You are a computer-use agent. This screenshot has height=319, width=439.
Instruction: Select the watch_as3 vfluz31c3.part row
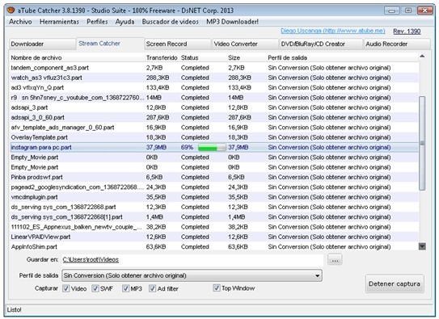point(214,78)
